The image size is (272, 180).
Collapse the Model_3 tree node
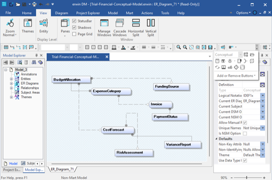tap(6, 70)
